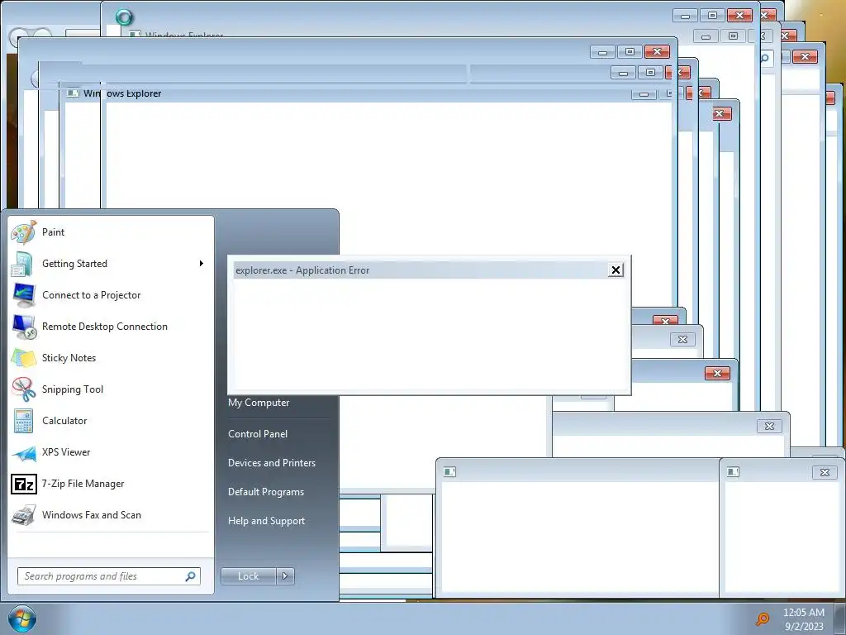
Task: Close the explorer.exe Application Error dialog
Action: click(615, 270)
